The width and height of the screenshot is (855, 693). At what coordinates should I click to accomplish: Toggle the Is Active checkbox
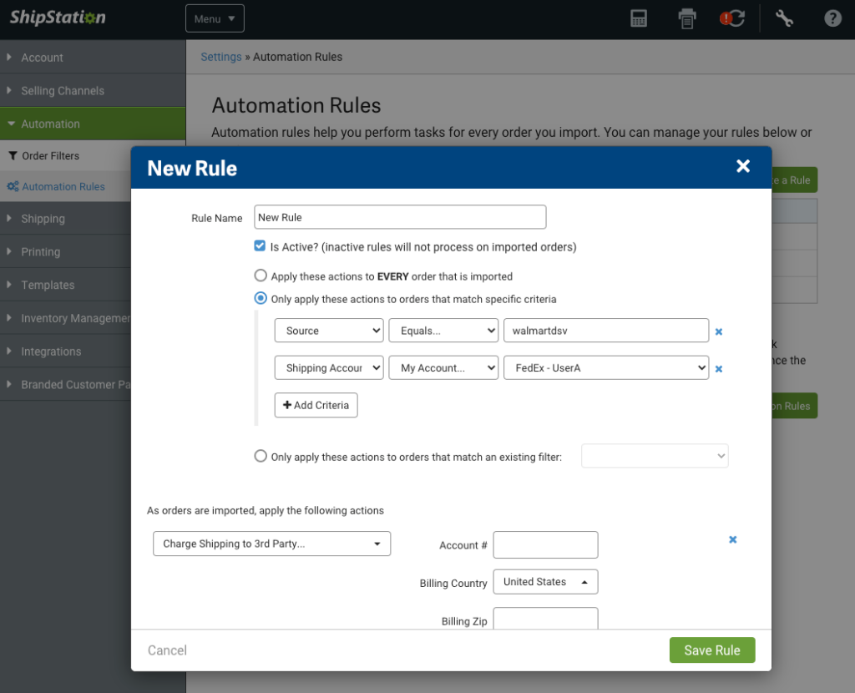(261, 246)
